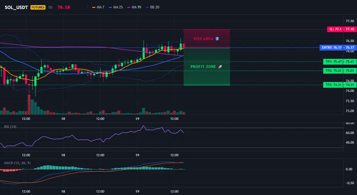357x195 pixels.
Task: Toggle the MA 7 legend item
Action: point(98,7)
